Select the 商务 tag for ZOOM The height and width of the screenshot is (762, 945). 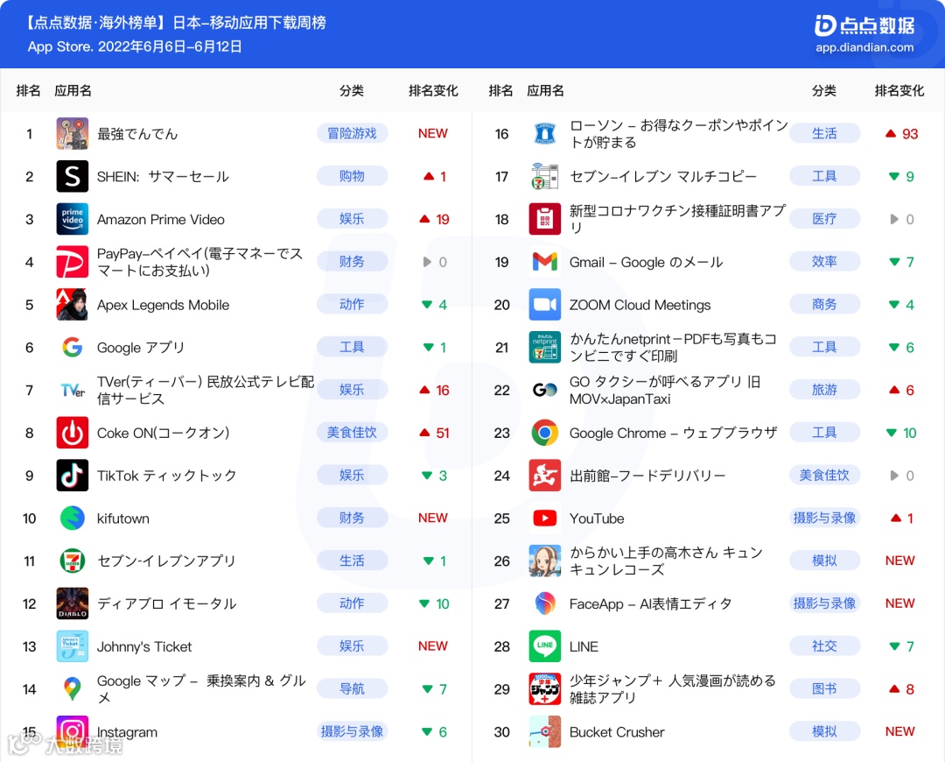[x=824, y=305]
